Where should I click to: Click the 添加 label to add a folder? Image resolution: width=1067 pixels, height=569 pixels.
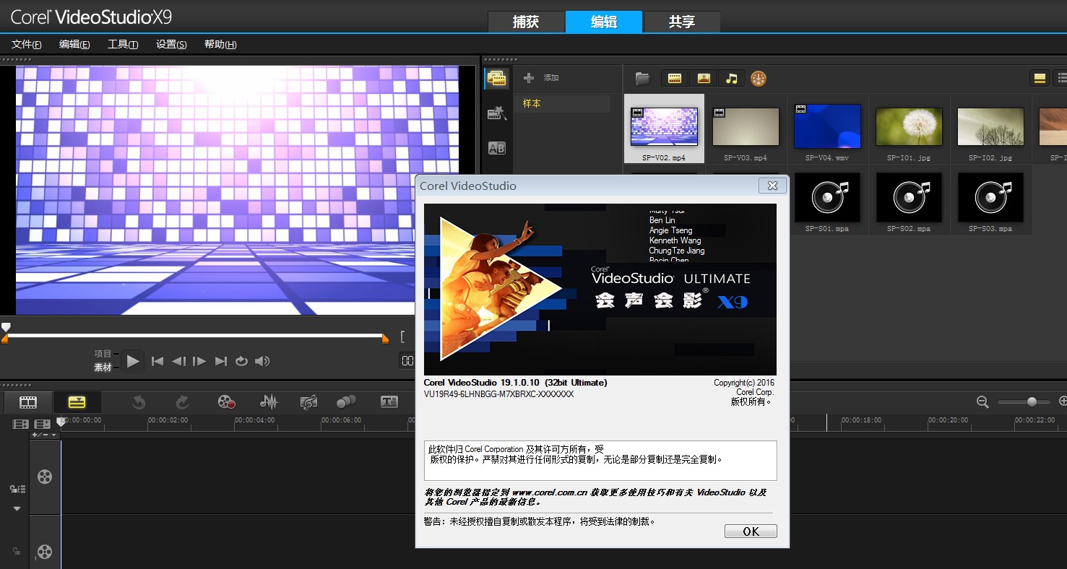pyautogui.click(x=551, y=78)
